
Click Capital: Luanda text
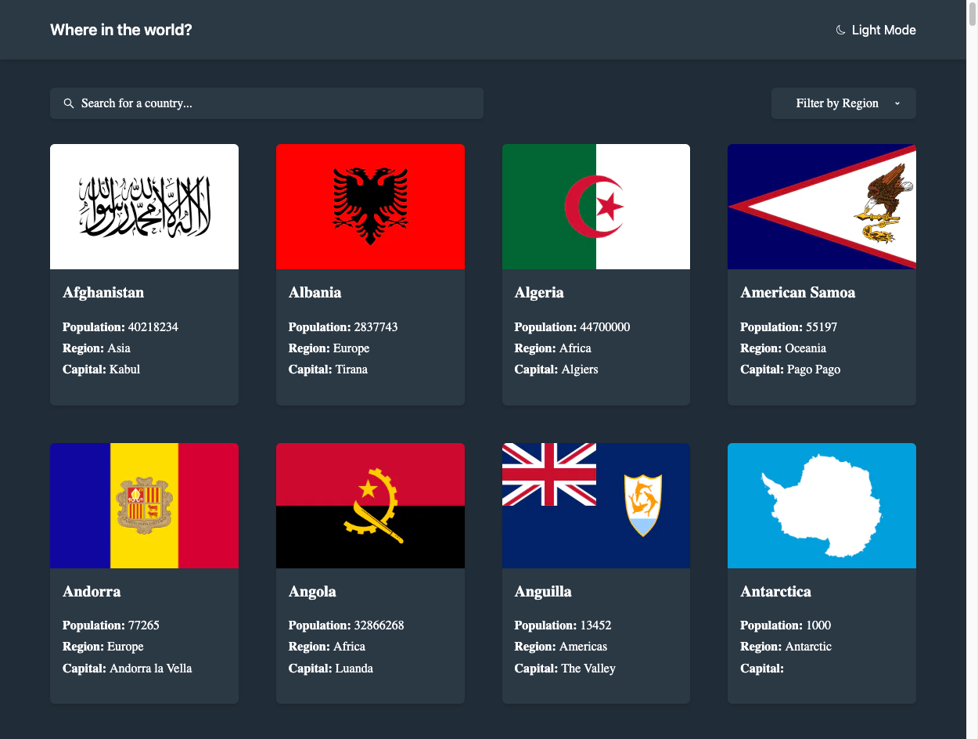pyautogui.click(x=331, y=669)
